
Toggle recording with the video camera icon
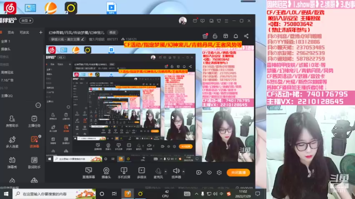(x=199, y=172)
